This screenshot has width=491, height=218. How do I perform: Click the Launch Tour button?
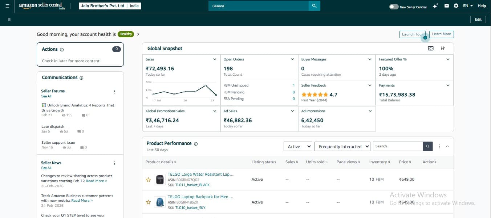click(x=412, y=34)
